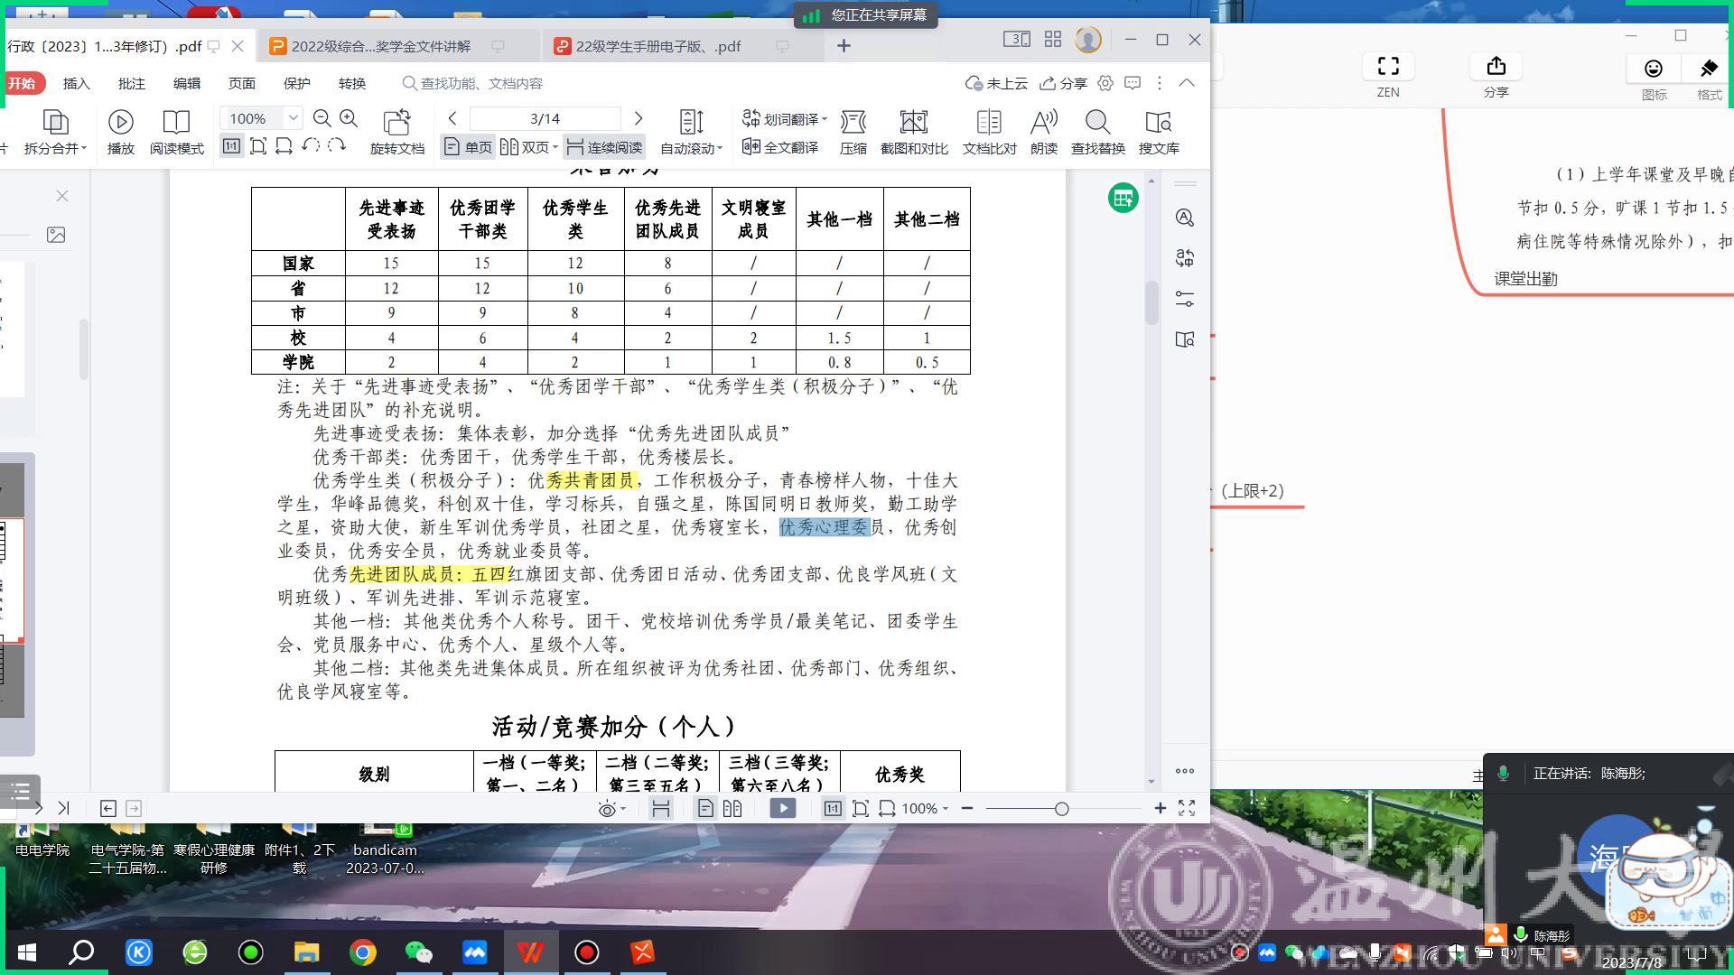Viewport: 1734px width, 975px height.
Task: Expand the zoom percentage dropdown
Action: (293, 118)
